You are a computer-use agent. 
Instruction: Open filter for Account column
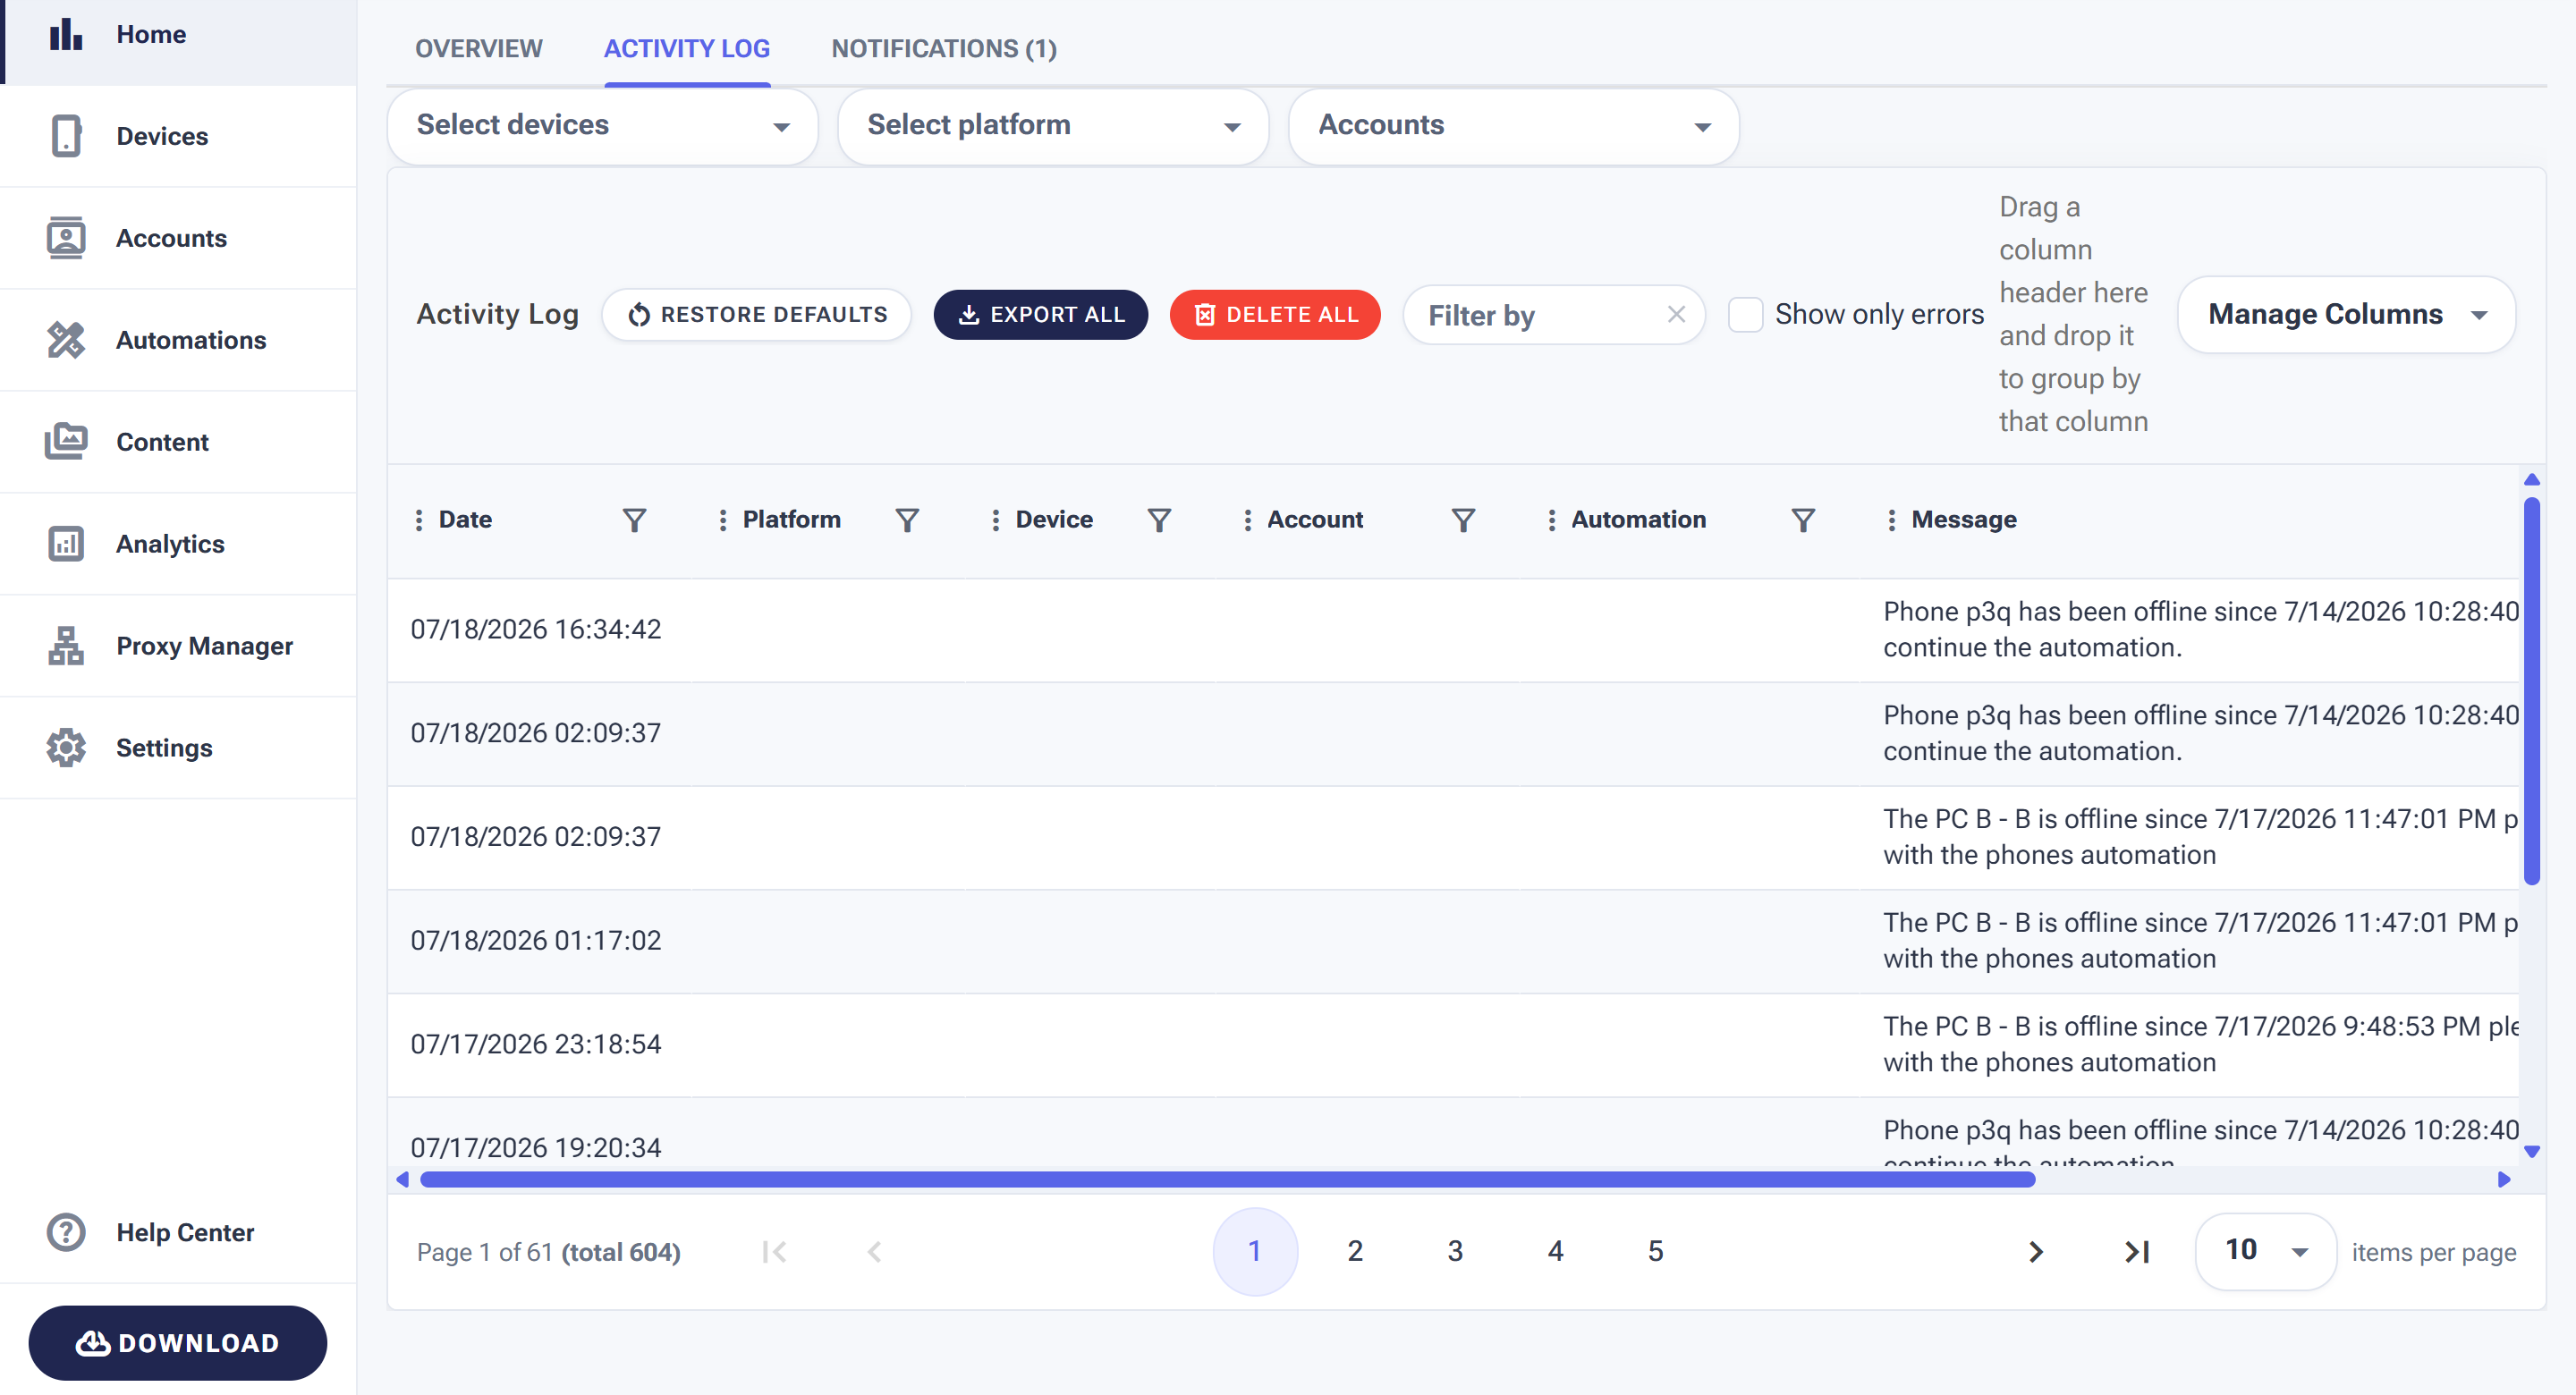pos(1463,520)
